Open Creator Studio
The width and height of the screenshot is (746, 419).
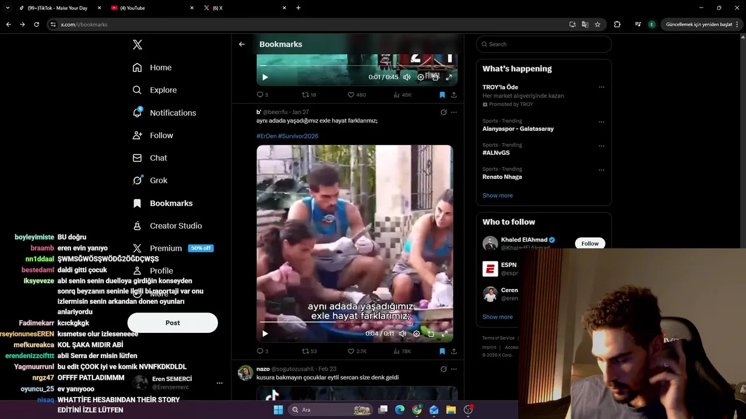(x=167, y=226)
